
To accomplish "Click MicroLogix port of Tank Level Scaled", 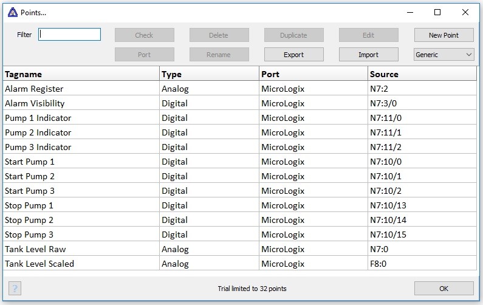I will [313, 264].
